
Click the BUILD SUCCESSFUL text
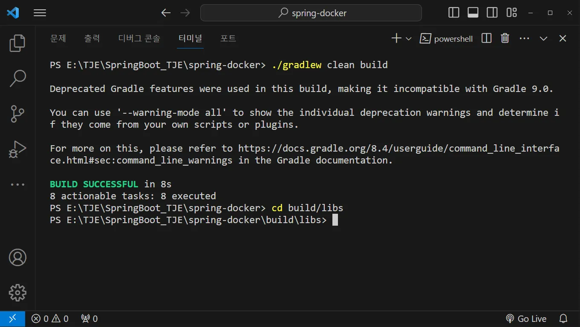94,184
